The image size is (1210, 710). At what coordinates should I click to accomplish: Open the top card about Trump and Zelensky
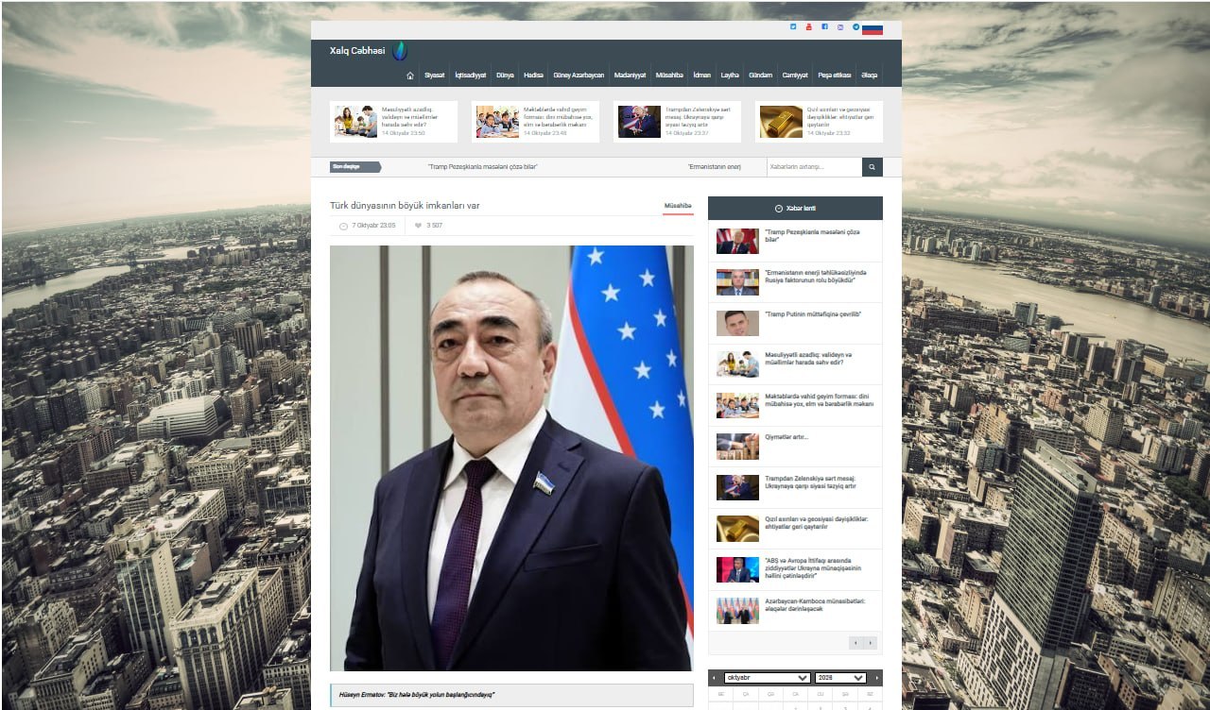tap(677, 122)
